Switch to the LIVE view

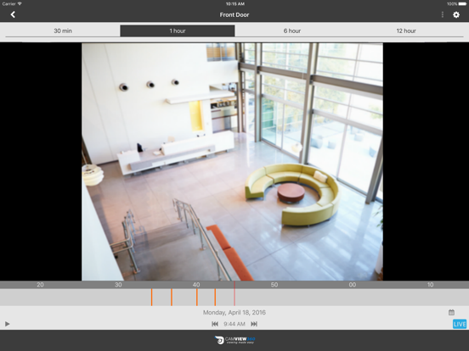[460, 324]
